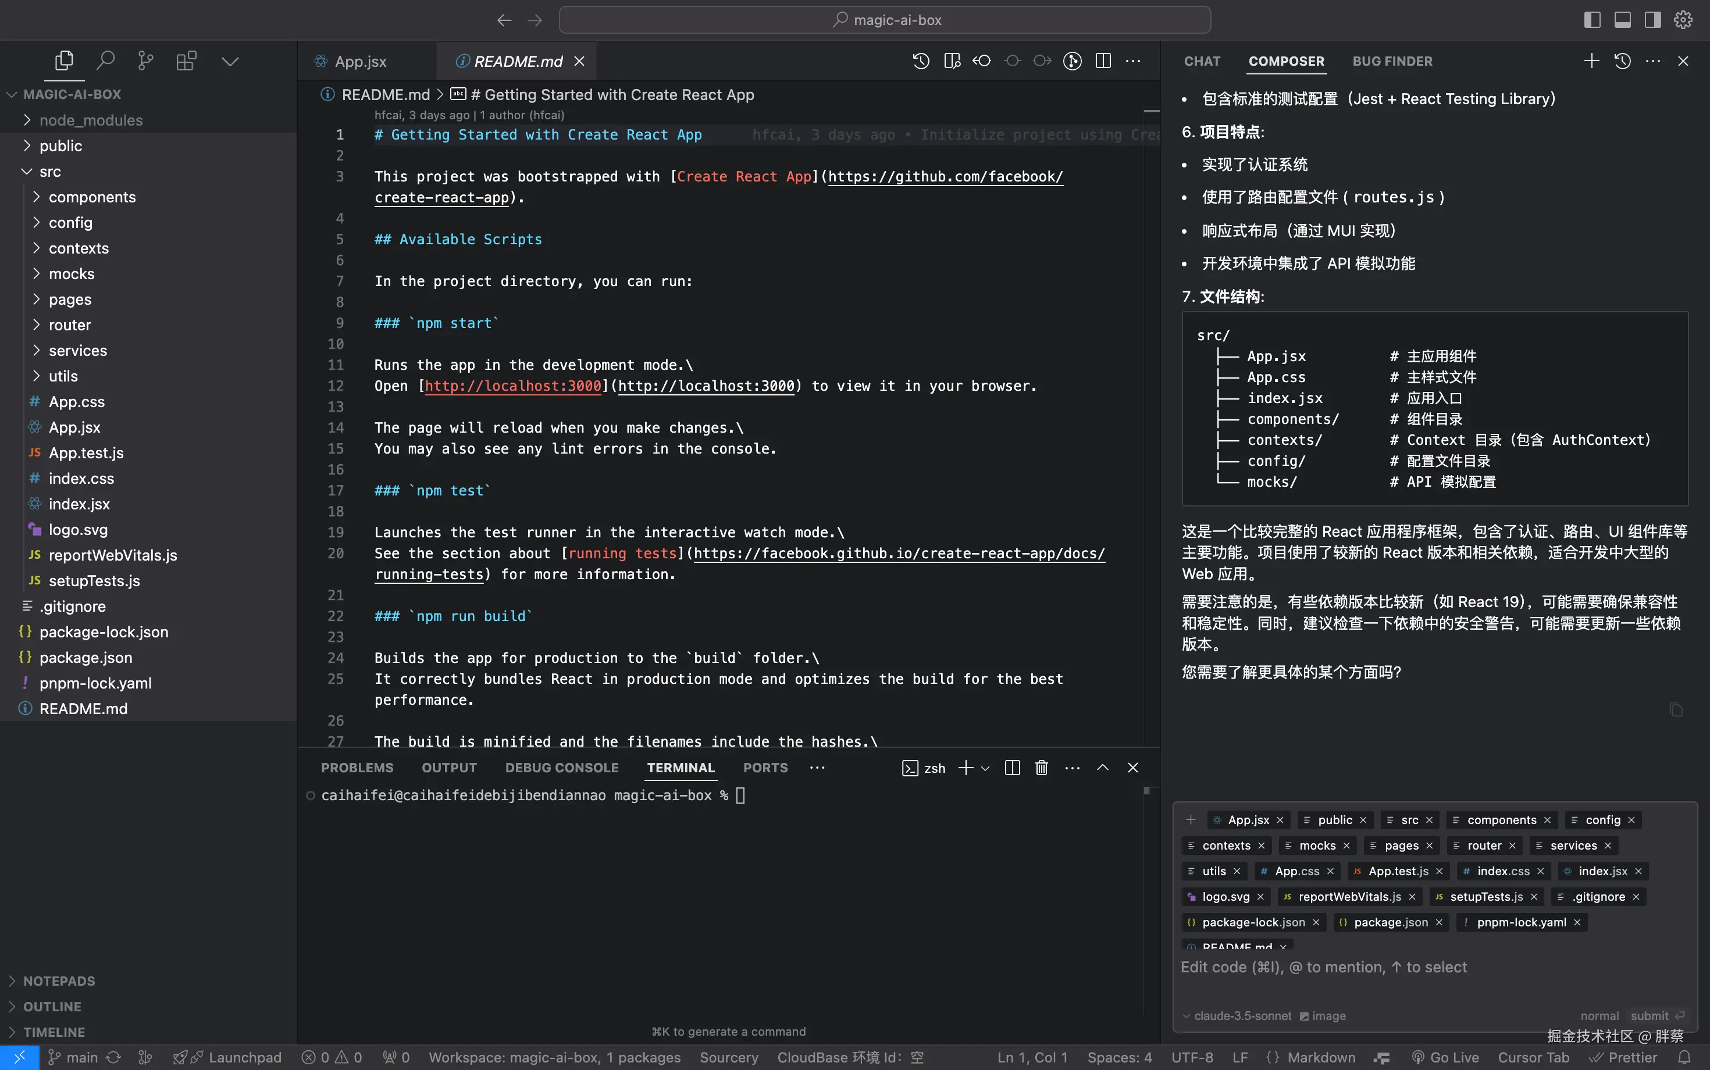Toggle the secondary sidebar layout button
The height and width of the screenshot is (1070, 1710).
1652,20
